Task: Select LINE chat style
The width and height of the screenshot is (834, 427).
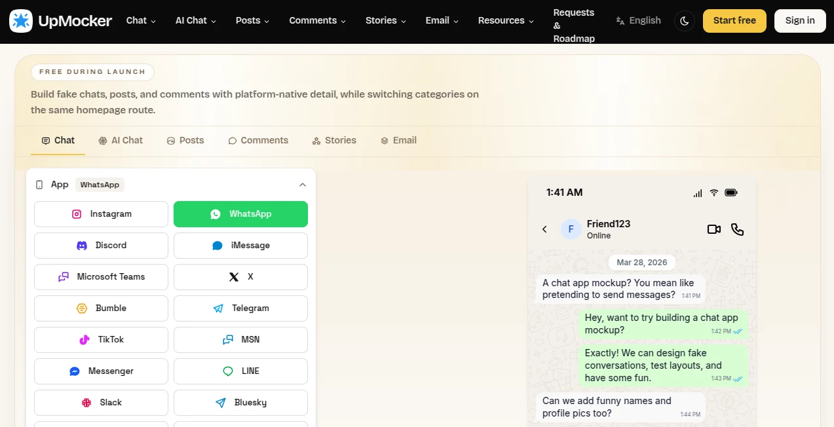Action: point(240,371)
